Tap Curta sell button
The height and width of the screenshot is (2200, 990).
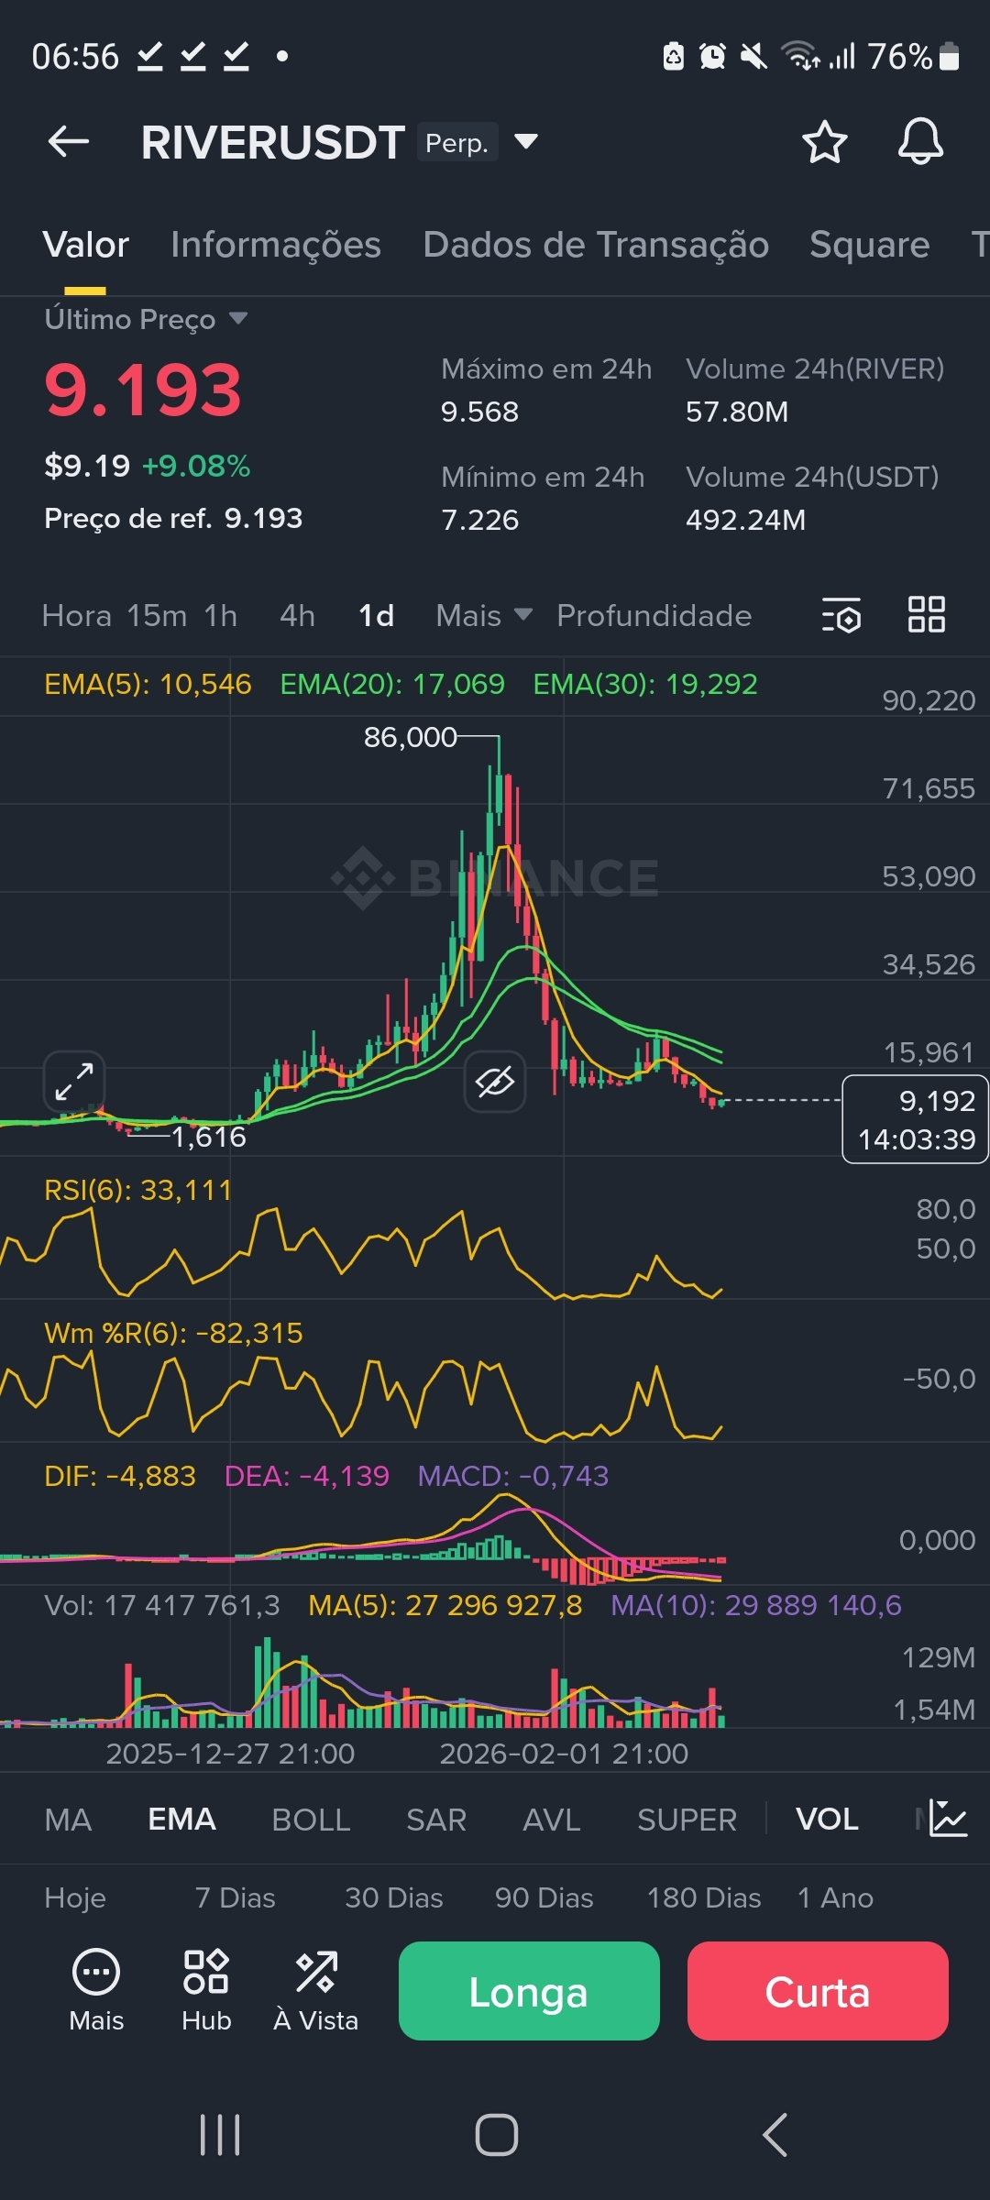[818, 1991]
